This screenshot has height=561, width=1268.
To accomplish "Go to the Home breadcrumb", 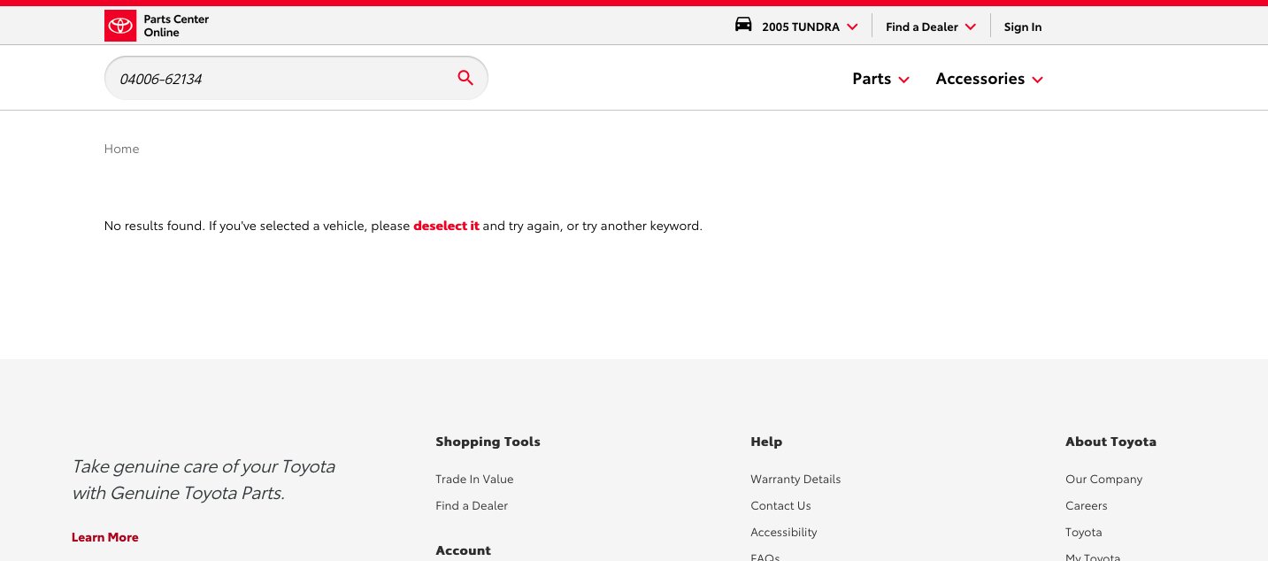I will (121, 149).
